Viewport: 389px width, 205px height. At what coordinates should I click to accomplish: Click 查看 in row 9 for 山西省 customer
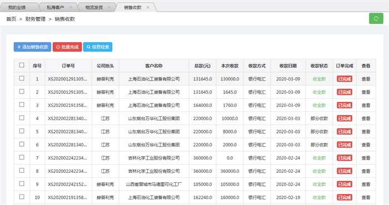coord(366,184)
